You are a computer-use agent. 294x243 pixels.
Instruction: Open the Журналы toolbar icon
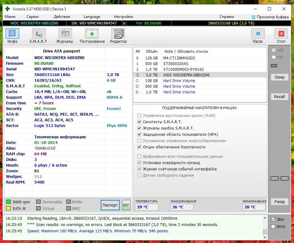(65, 34)
